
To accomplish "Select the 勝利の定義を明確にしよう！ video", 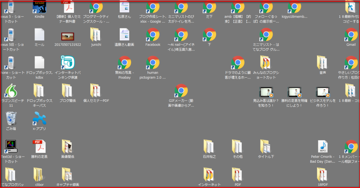I will pos(294,92).
